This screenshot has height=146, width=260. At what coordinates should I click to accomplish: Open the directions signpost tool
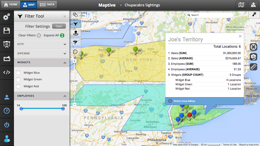tap(75, 42)
